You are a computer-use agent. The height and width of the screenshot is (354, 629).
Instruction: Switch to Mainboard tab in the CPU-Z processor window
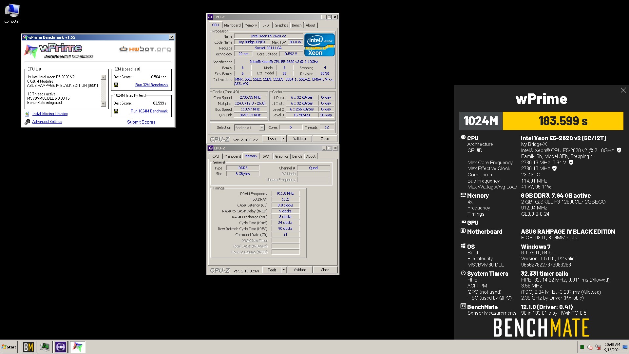pyautogui.click(x=232, y=25)
